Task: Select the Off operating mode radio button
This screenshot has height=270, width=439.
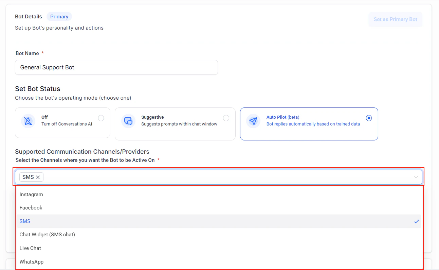Action: coord(101,118)
